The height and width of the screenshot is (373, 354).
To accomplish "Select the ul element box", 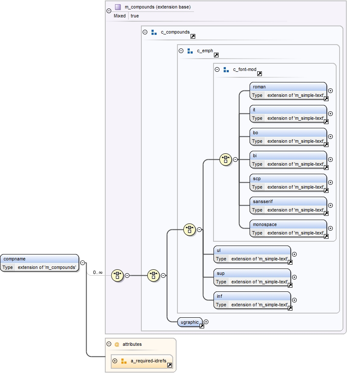I will coord(252,250).
